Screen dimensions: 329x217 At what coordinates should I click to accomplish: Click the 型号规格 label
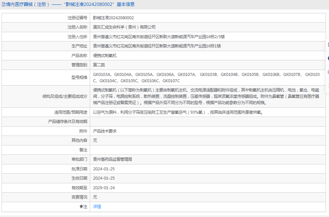79,77
